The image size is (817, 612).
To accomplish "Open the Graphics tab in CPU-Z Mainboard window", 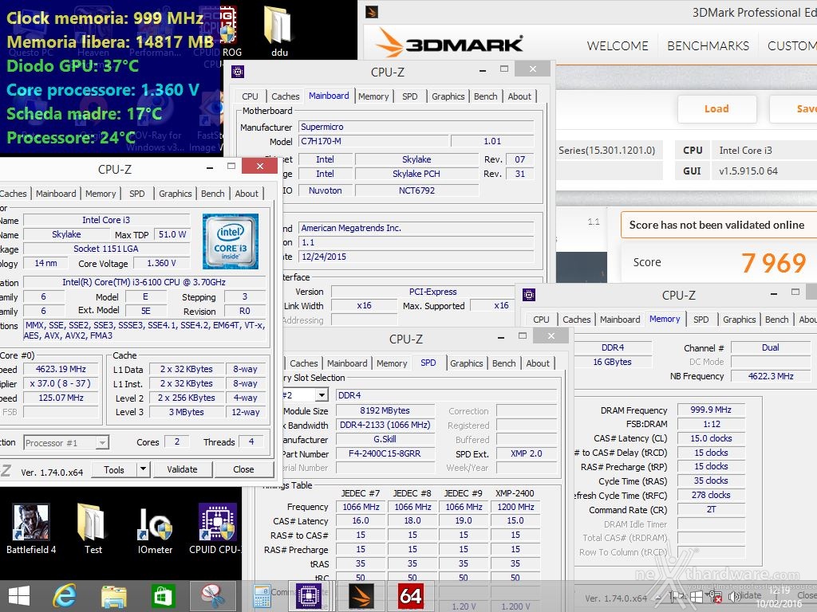I will pyautogui.click(x=448, y=96).
